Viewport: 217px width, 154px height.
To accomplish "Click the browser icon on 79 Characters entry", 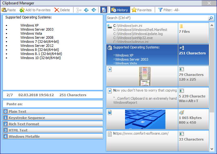I will 110,69.
